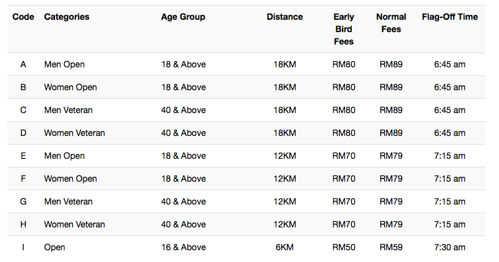499x262 pixels.
Task: Click the Open category in row I
Action: pyautogui.click(x=54, y=248)
